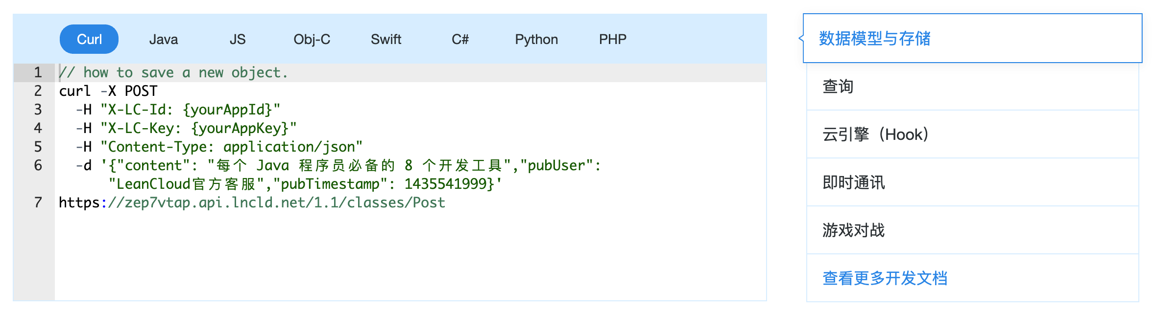The width and height of the screenshot is (1155, 314).
Task: Switch to the Java code example
Action: click(163, 39)
